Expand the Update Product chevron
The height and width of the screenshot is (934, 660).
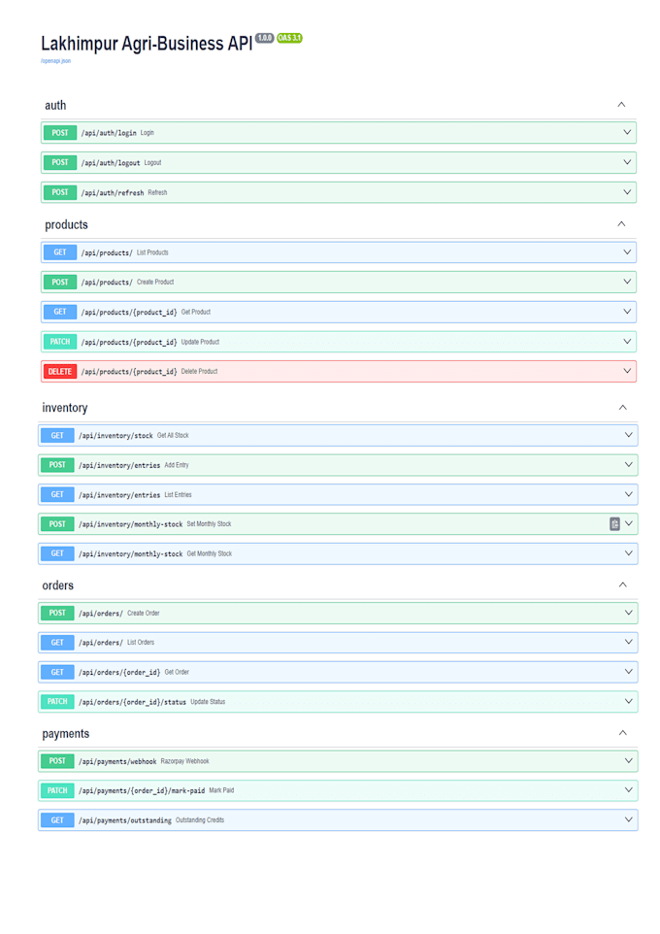click(x=627, y=342)
